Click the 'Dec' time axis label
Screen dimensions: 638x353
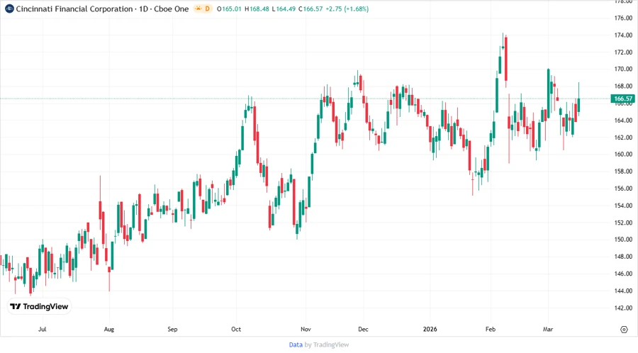363,329
